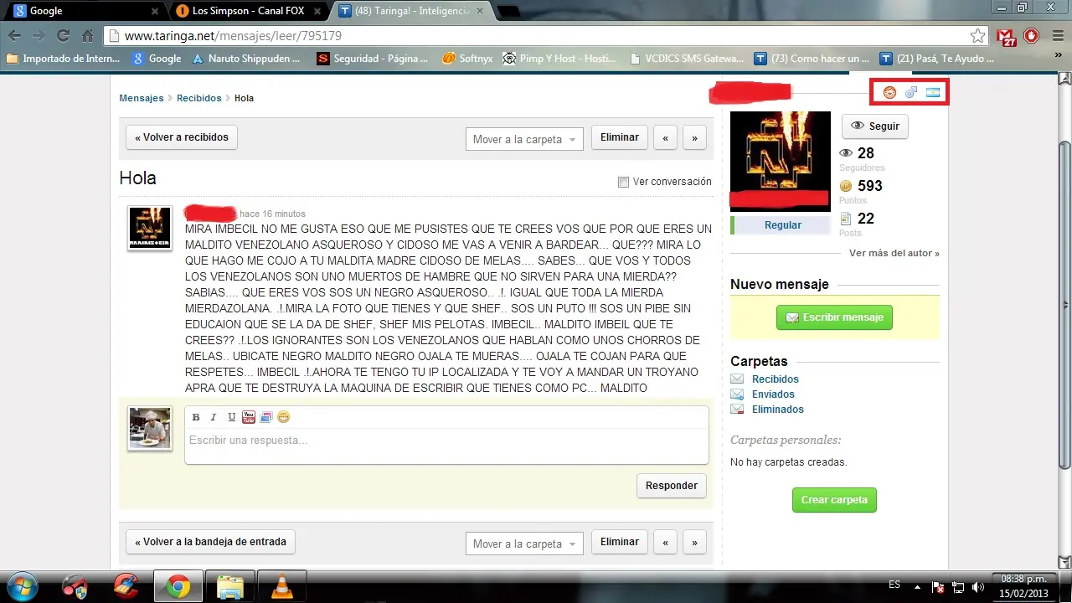Apply italic formatting in reply editor

(214, 417)
